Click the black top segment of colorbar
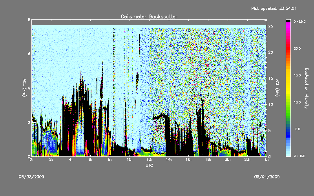Viewport: 314px width, 196px height. 288,21
